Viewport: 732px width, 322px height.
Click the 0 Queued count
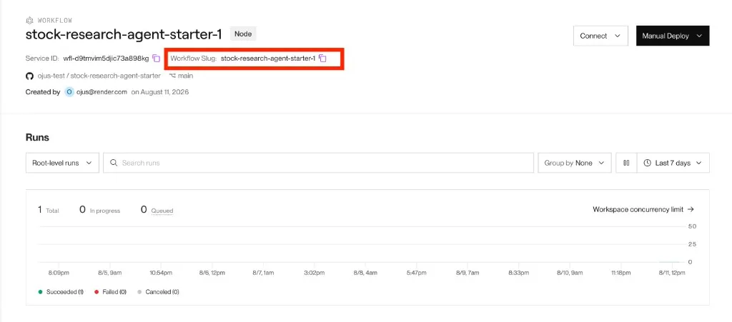coord(157,210)
